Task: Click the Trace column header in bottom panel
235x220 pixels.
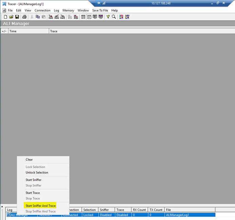Action: [x=123, y=210]
